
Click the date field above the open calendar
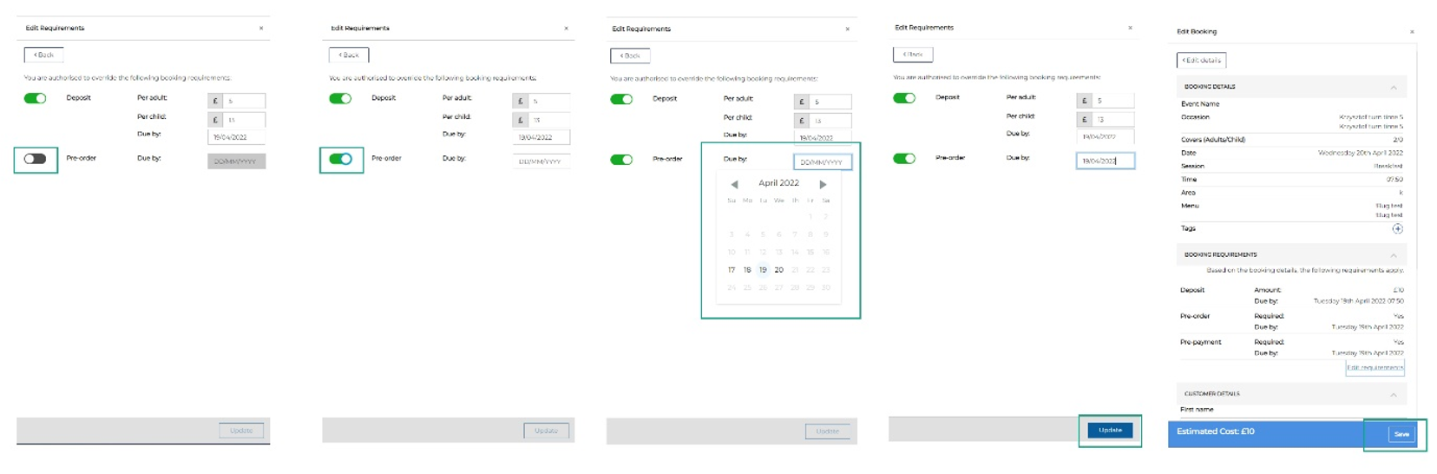(822, 162)
